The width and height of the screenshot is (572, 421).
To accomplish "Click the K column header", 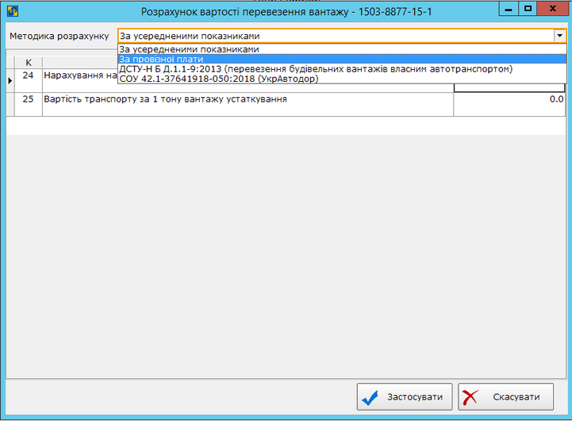I will coord(29,62).
